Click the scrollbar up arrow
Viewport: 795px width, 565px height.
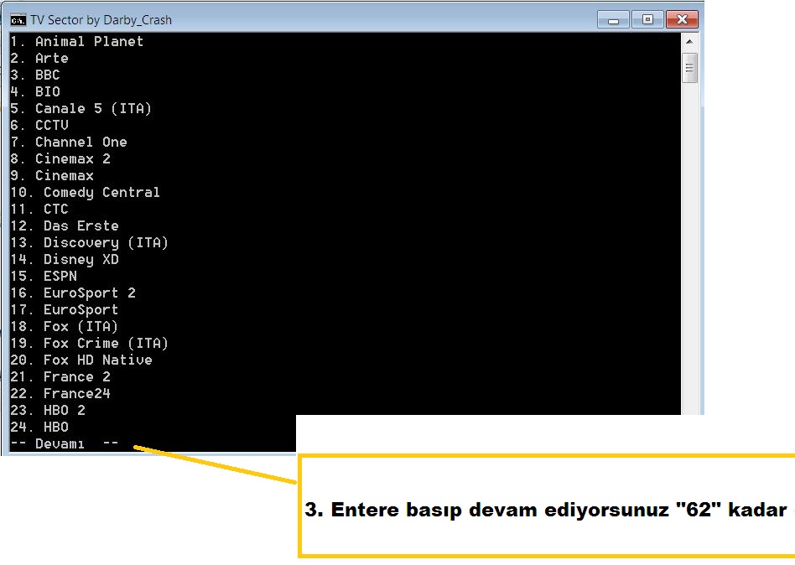[689, 42]
